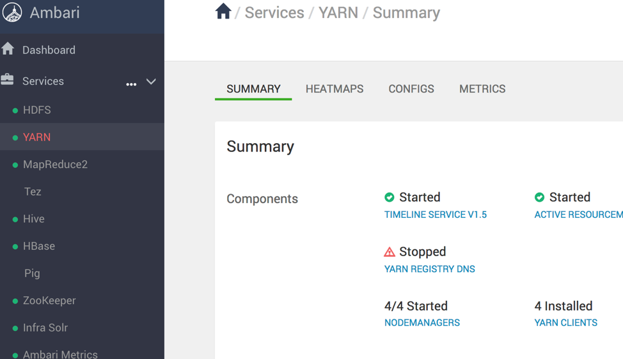Click the status dot beside HBase
The image size is (623, 359).
tap(15, 247)
